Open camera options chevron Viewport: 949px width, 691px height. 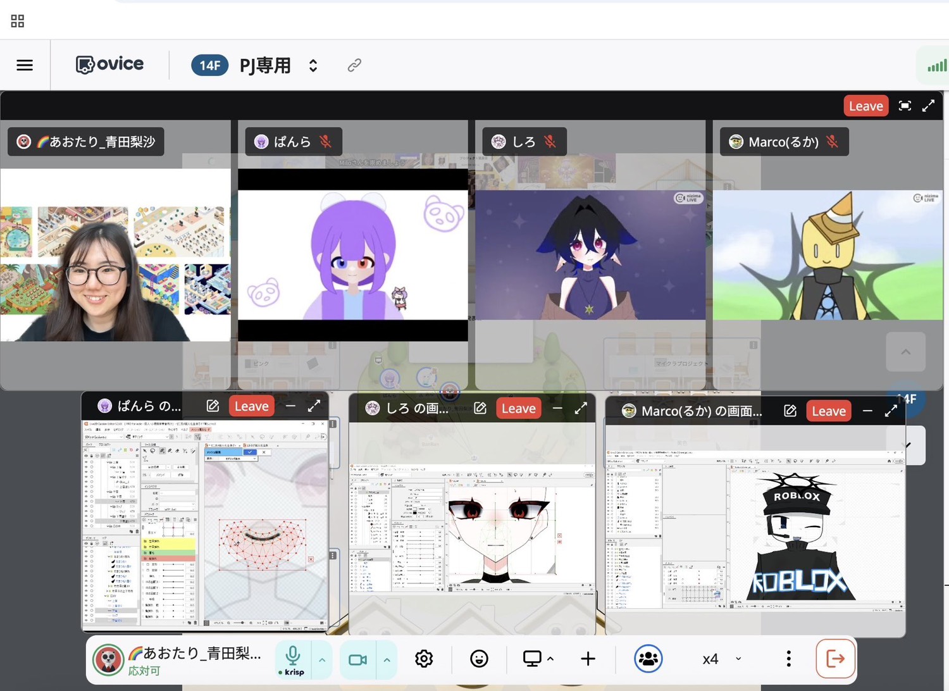click(387, 660)
